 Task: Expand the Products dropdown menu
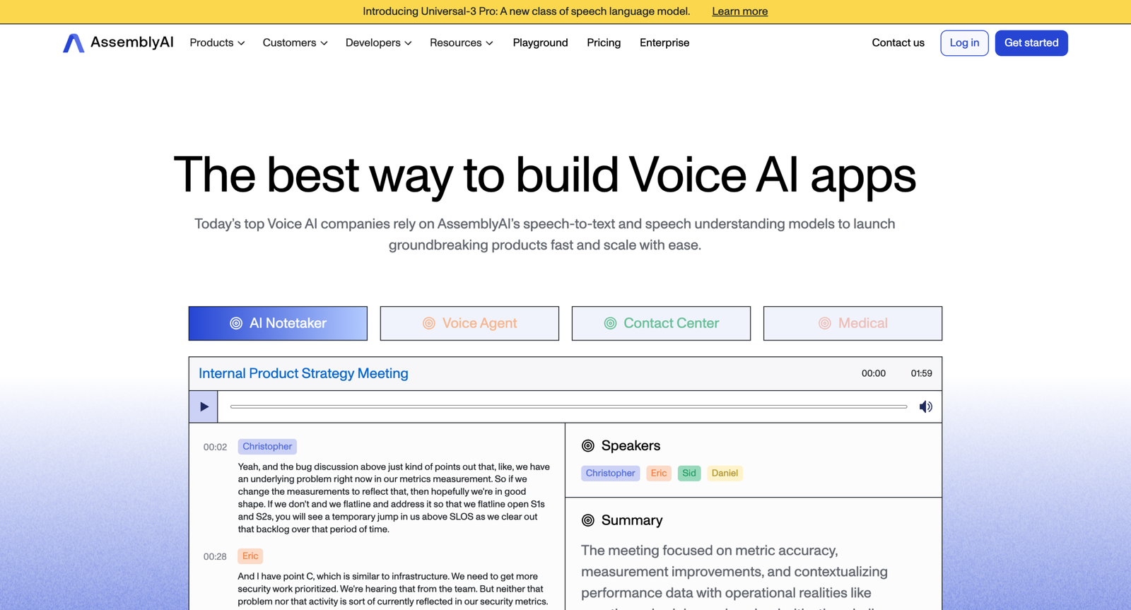pyautogui.click(x=217, y=43)
